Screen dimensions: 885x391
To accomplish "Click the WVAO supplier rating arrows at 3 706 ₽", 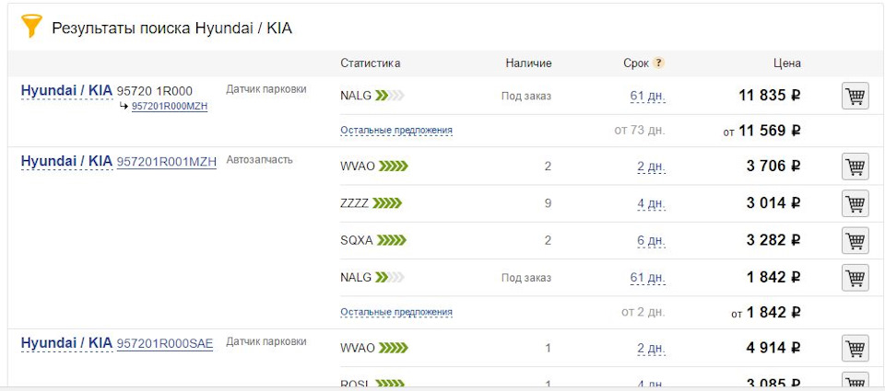I will point(394,167).
